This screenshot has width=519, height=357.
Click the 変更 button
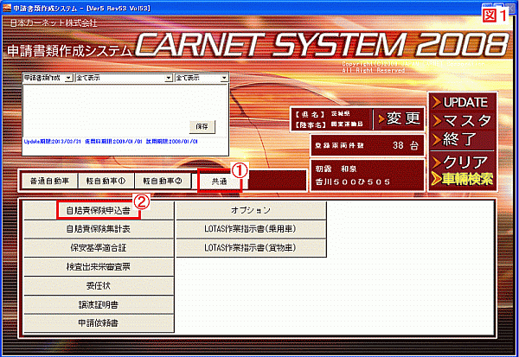[x=399, y=118]
